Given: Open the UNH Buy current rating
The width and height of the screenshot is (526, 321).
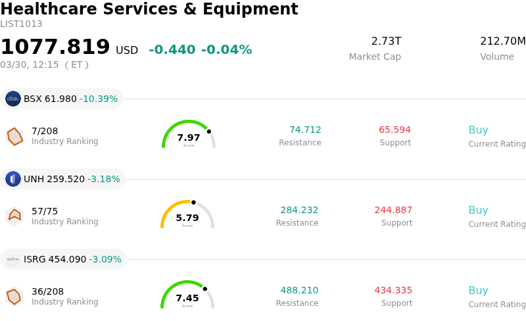Looking at the screenshot, I should (478, 210).
